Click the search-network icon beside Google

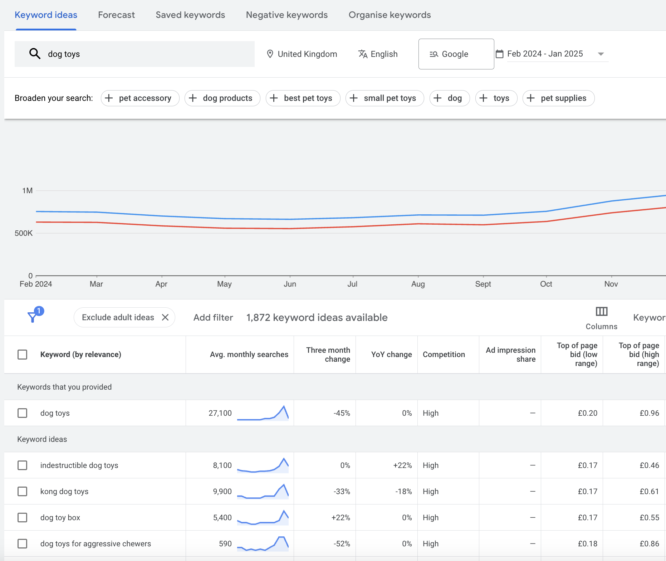(434, 54)
